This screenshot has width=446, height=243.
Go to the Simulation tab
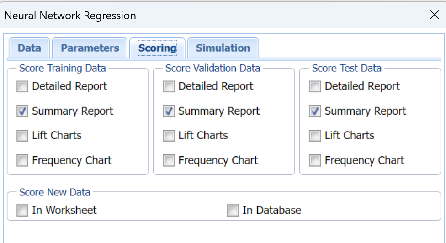coord(223,48)
